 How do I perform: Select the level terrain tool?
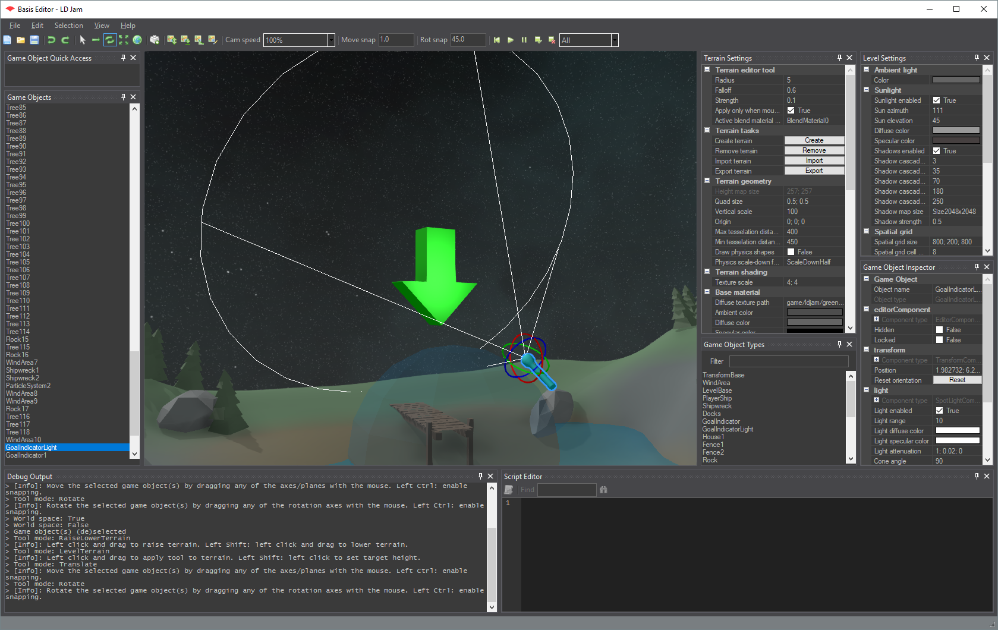185,40
